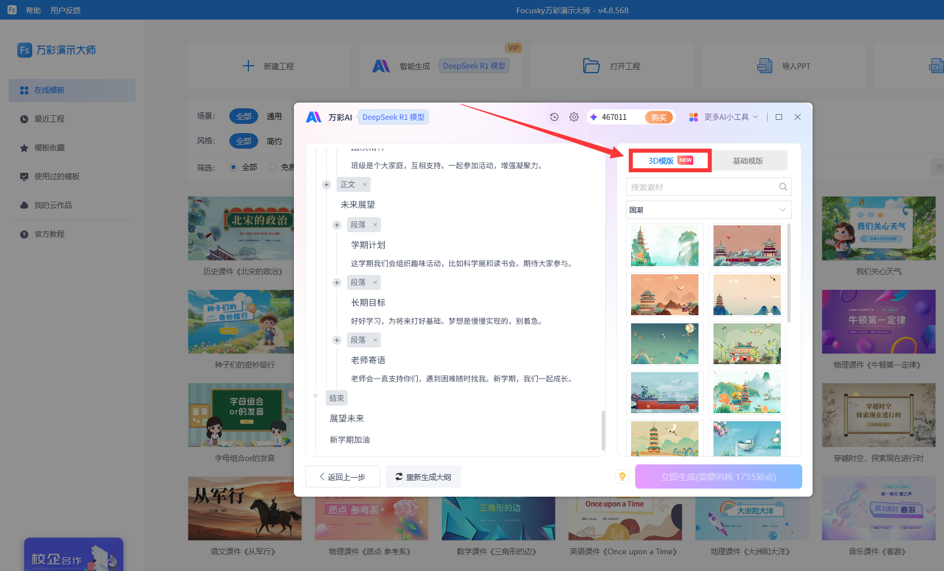The image size is (944, 571).
Task: Remove the 段落 tag above 学期计划
Action: pyautogui.click(x=375, y=225)
